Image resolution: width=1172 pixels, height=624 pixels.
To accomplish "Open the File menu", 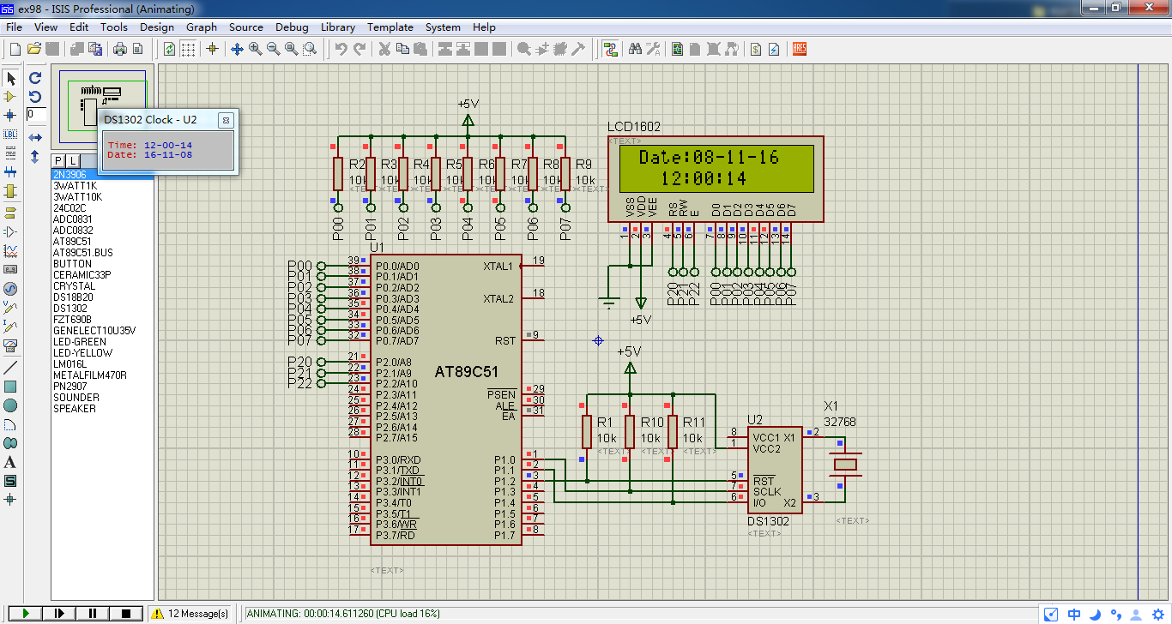I will click(14, 27).
